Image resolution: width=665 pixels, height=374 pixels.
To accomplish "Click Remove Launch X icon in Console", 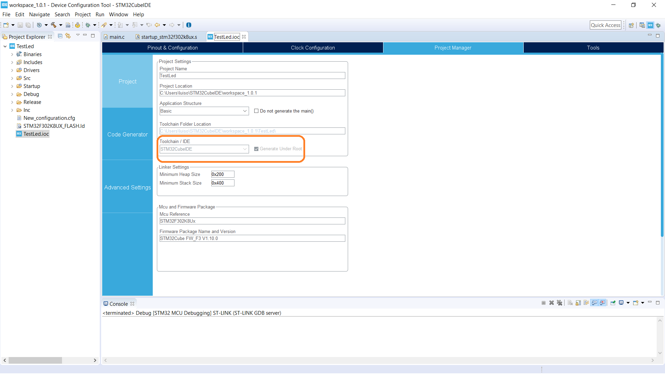I will point(551,303).
